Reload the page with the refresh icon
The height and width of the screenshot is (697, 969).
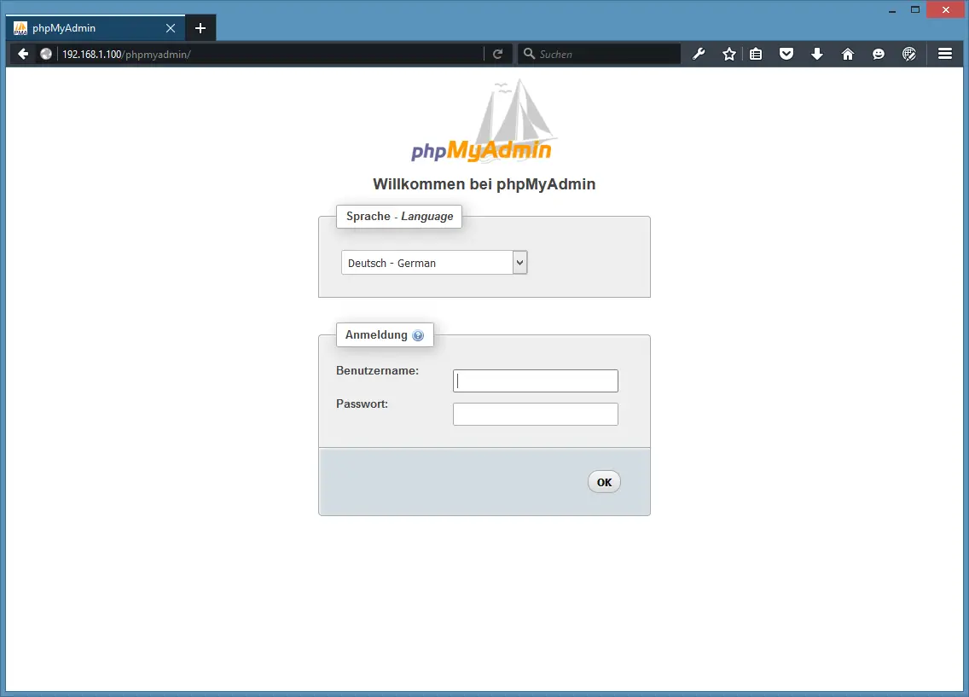pyautogui.click(x=497, y=55)
